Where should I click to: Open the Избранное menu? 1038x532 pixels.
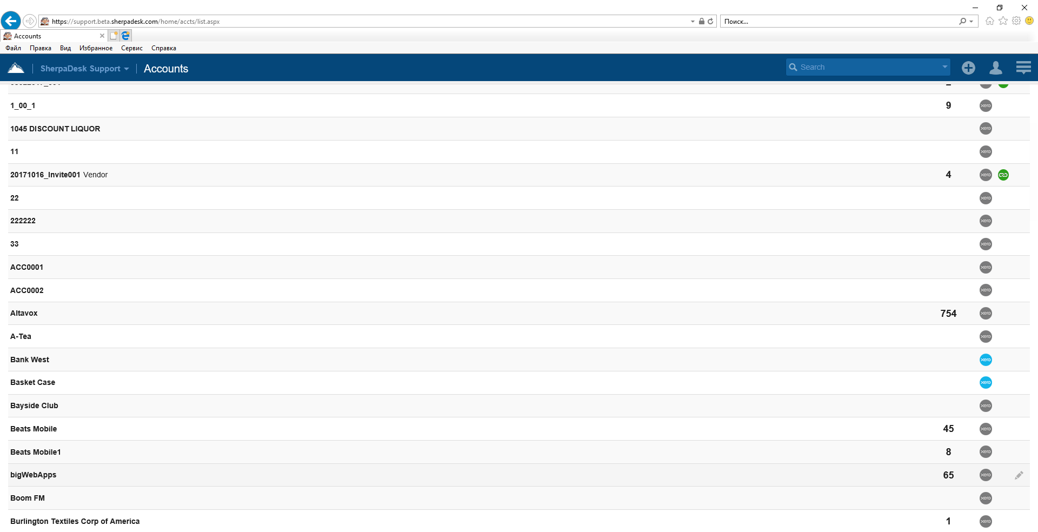(x=96, y=48)
